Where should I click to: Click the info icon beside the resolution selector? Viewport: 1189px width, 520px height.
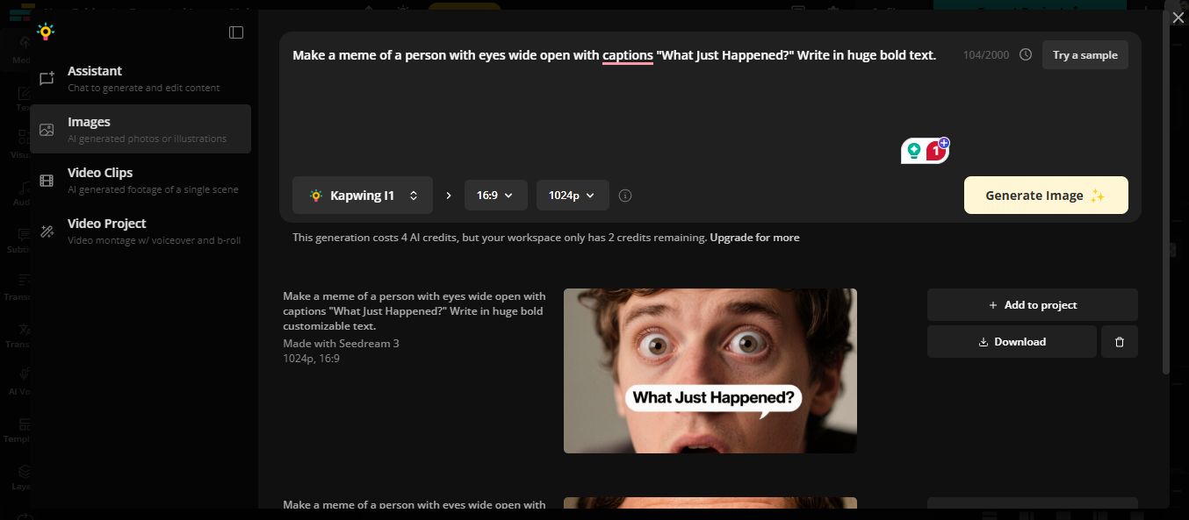point(624,195)
